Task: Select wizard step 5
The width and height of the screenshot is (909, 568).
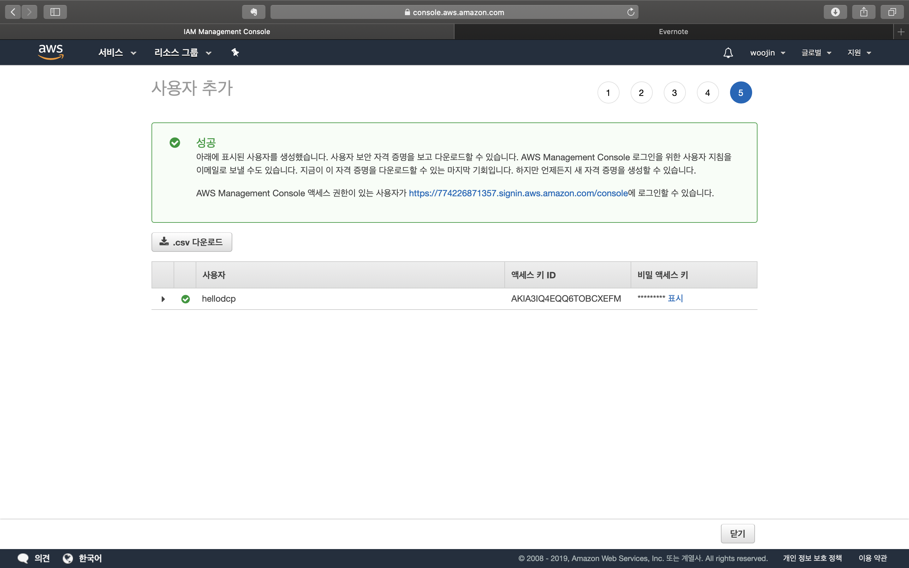Action: pyautogui.click(x=741, y=93)
